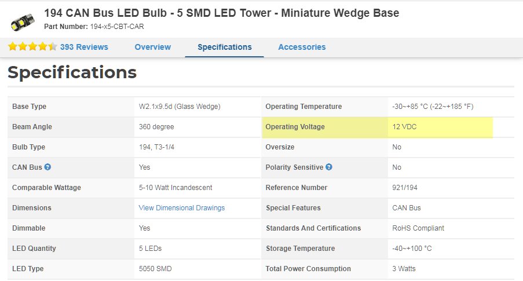
Task: Click the Reference Number 921/194 value
Action: pos(405,188)
